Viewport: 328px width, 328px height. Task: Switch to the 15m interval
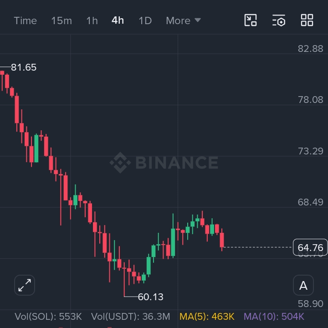(x=61, y=20)
